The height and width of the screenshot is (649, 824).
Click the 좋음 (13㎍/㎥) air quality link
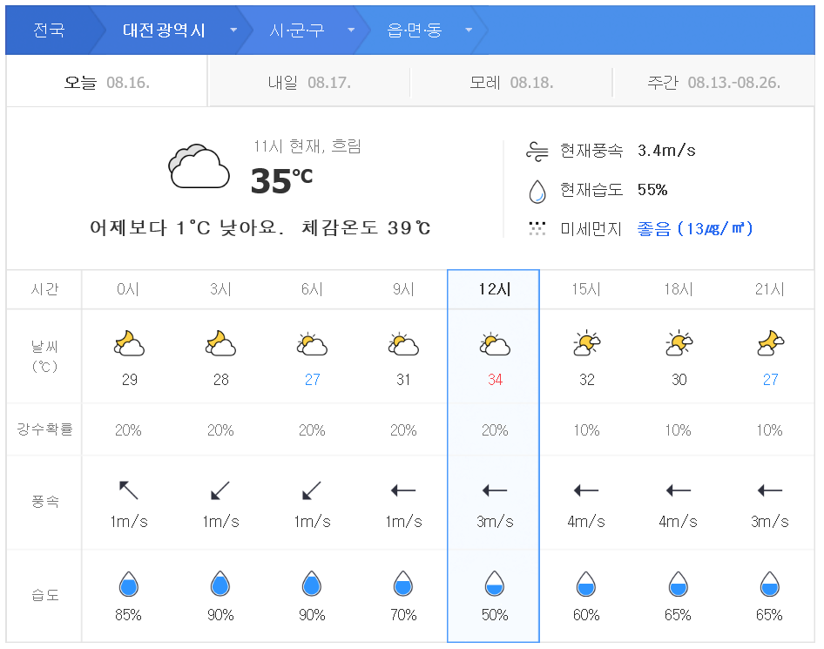(694, 229)
